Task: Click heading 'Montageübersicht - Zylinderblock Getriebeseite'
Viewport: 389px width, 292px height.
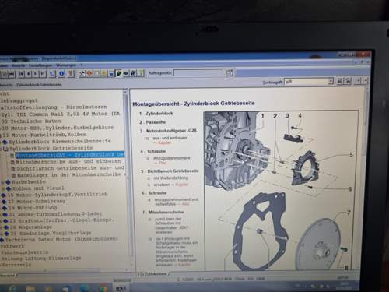Action: coord(194,104)
